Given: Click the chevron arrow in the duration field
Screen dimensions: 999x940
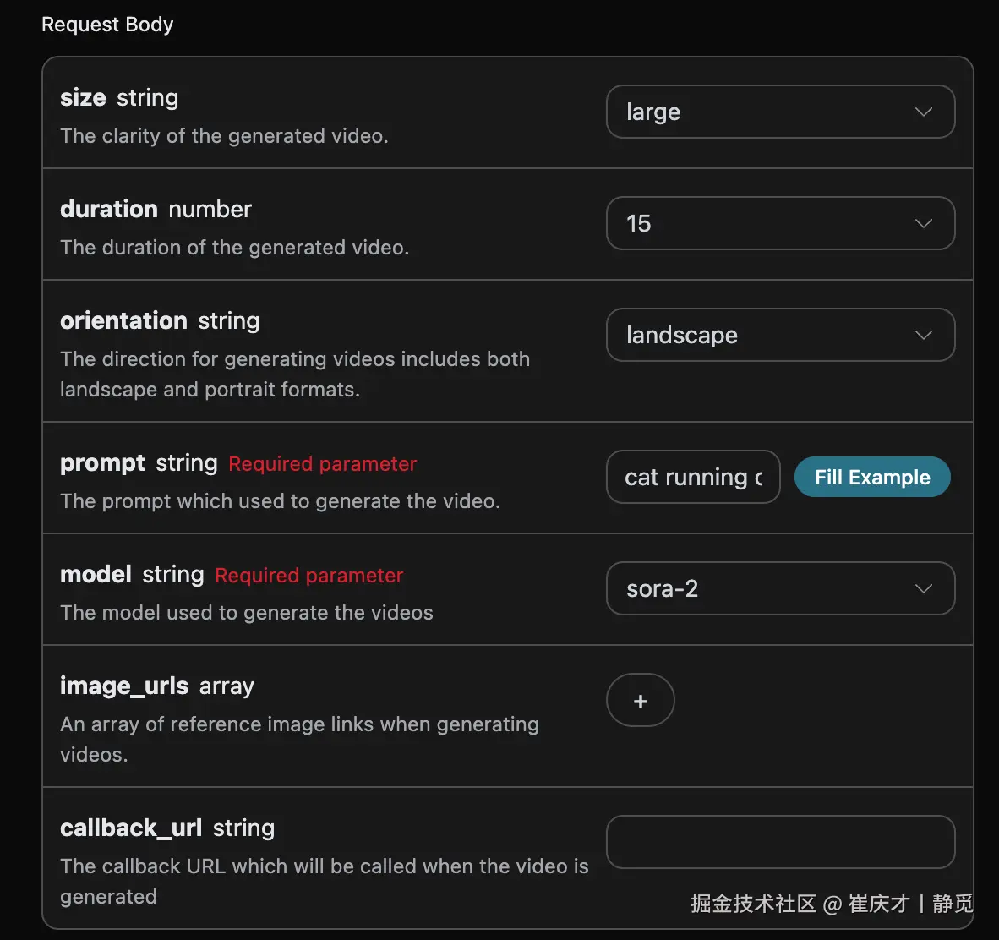Looking at the screenshot, I should (x=923, y=224).
